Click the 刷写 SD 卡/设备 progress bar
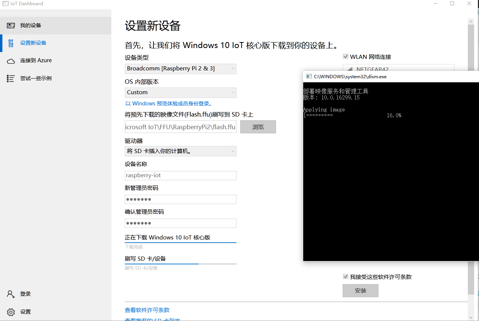Screen dimensions: 479x321 (180, 264)
